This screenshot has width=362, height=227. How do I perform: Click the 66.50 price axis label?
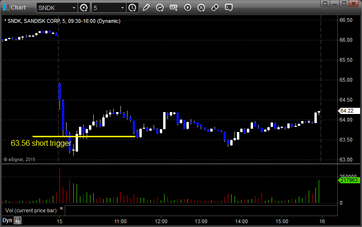coord(346,20)
